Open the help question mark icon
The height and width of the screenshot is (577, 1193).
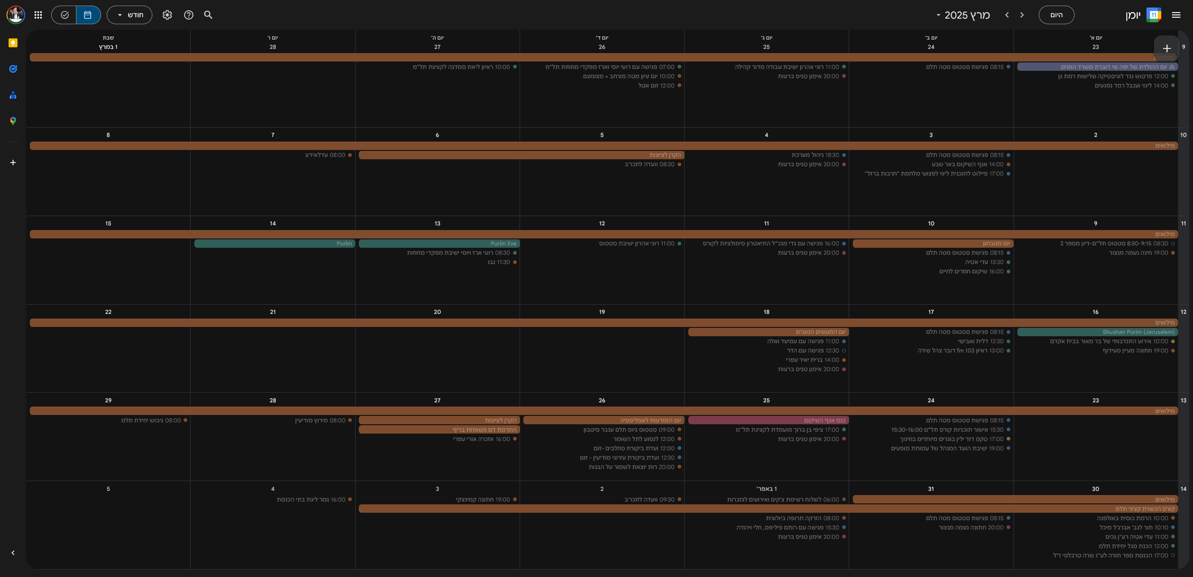point(189,15)
